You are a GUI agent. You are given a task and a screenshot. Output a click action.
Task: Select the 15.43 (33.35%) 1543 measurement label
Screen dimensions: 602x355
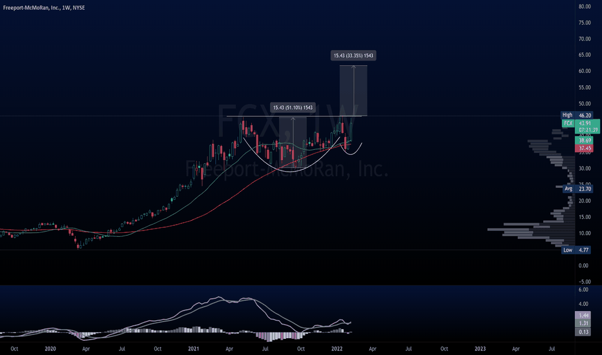click(353, 56)
